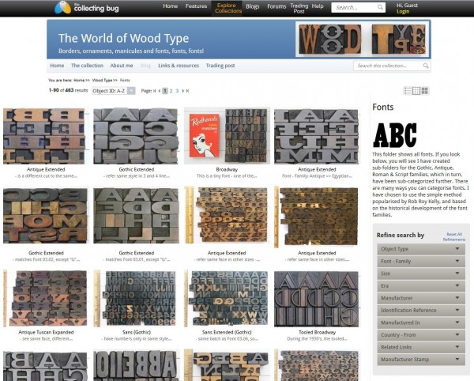Jump to last results page arrow
Image resolution: width=474 pixels, height=381 pixels.
tap(187, 91)
